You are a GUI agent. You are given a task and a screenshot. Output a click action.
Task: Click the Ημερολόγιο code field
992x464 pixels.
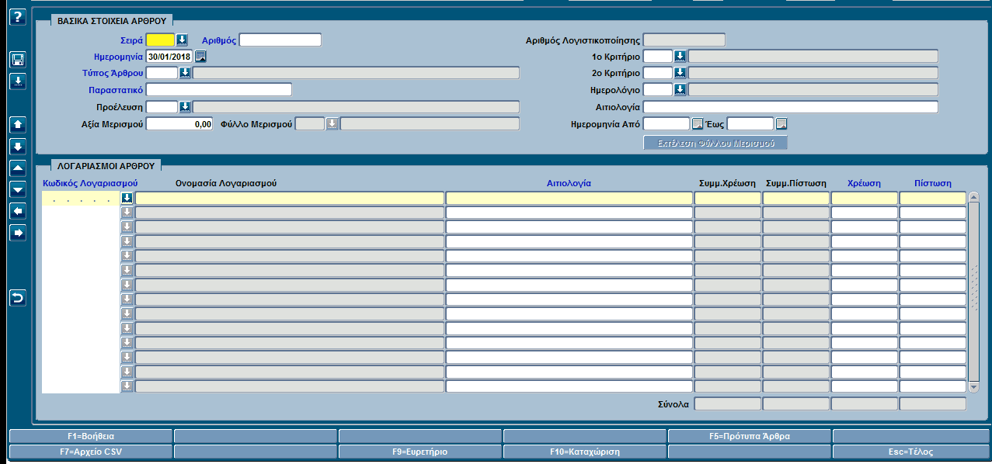click(658, 90)
